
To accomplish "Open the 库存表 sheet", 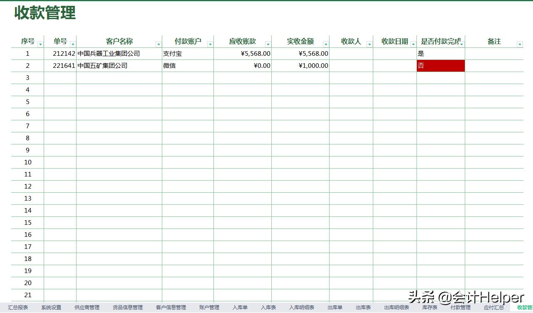I will [x=429, y=307].
